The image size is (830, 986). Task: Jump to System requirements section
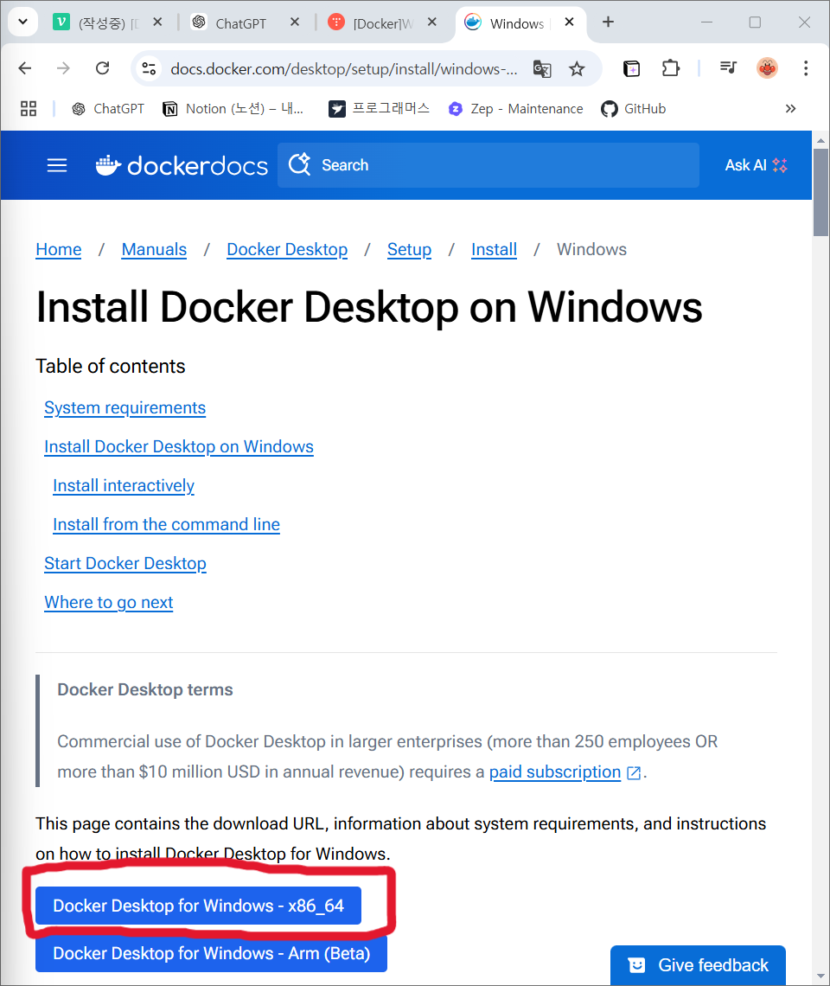[125, 407]
